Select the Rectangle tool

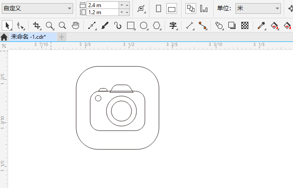click(x=131, y=25)
